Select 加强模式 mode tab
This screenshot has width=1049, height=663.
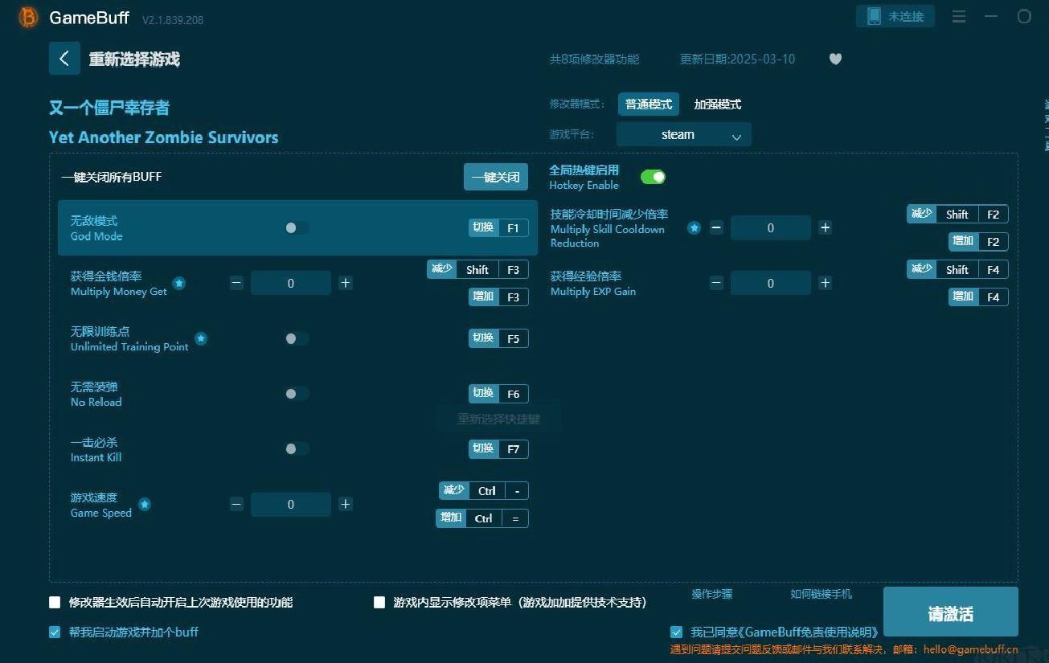click(x=717, y=104)
